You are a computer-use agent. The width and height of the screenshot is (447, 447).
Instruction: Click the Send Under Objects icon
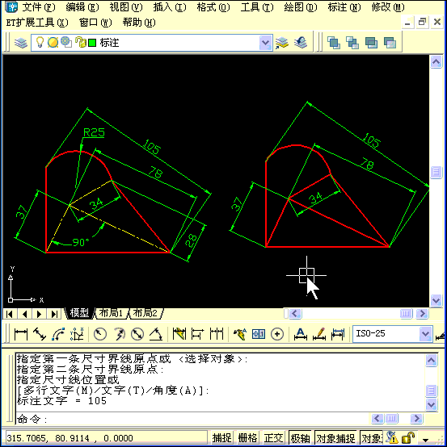390,43
